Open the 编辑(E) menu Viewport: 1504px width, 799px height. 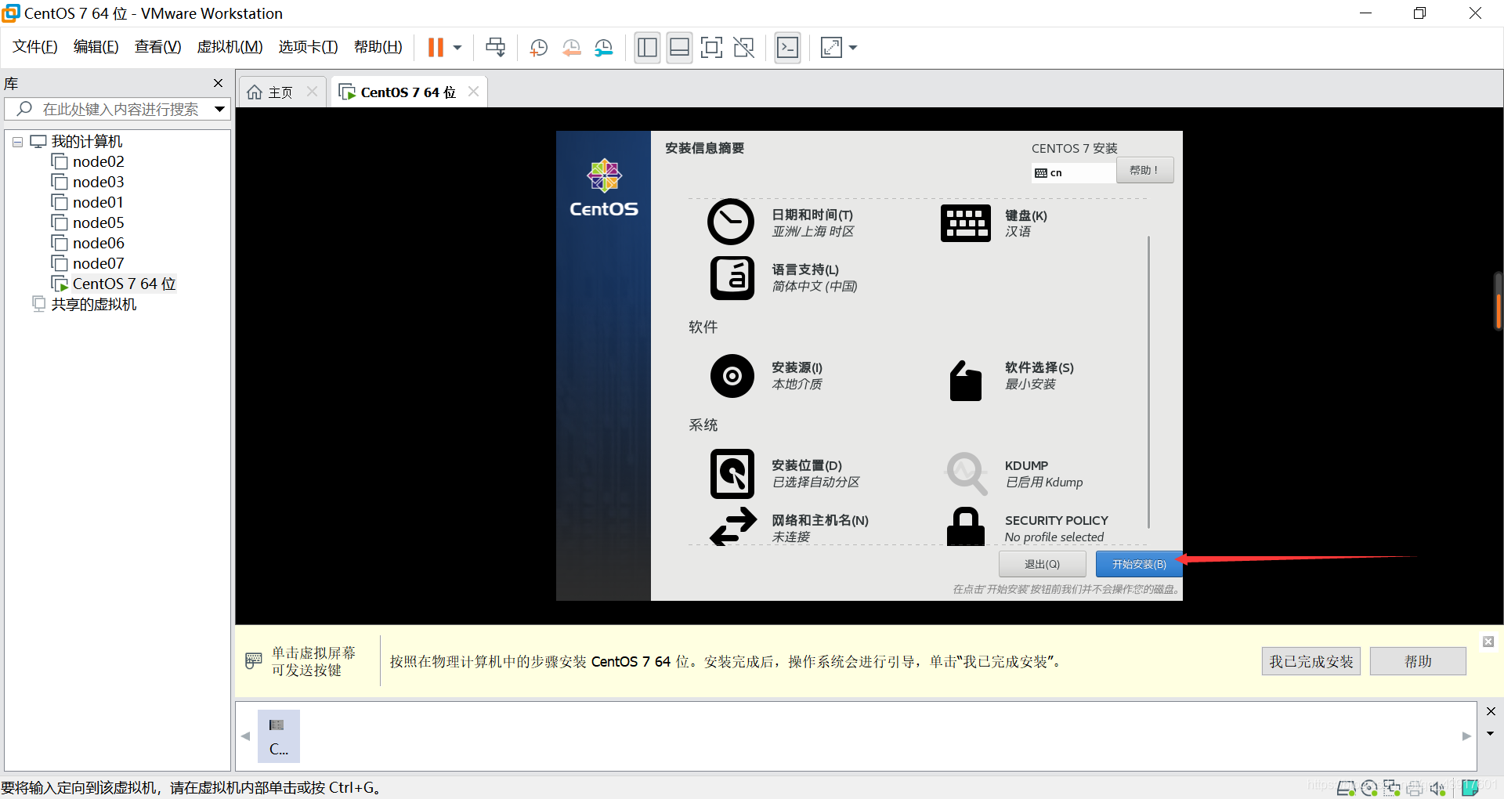point(96,47)
